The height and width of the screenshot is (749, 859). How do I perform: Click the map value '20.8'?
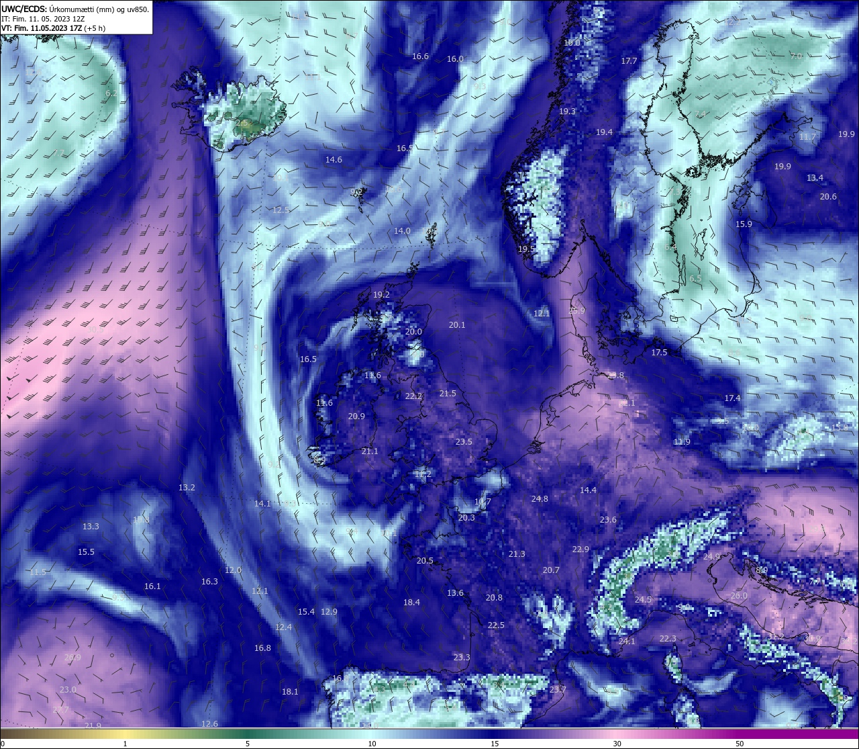[494, 598]
